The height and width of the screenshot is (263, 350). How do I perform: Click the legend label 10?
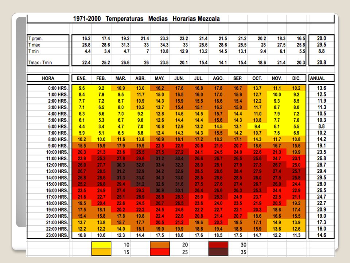tap(127, 245)
